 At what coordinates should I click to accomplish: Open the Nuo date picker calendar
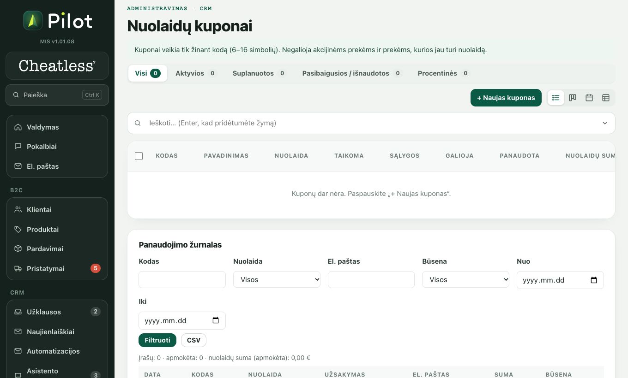click(594, 280)
